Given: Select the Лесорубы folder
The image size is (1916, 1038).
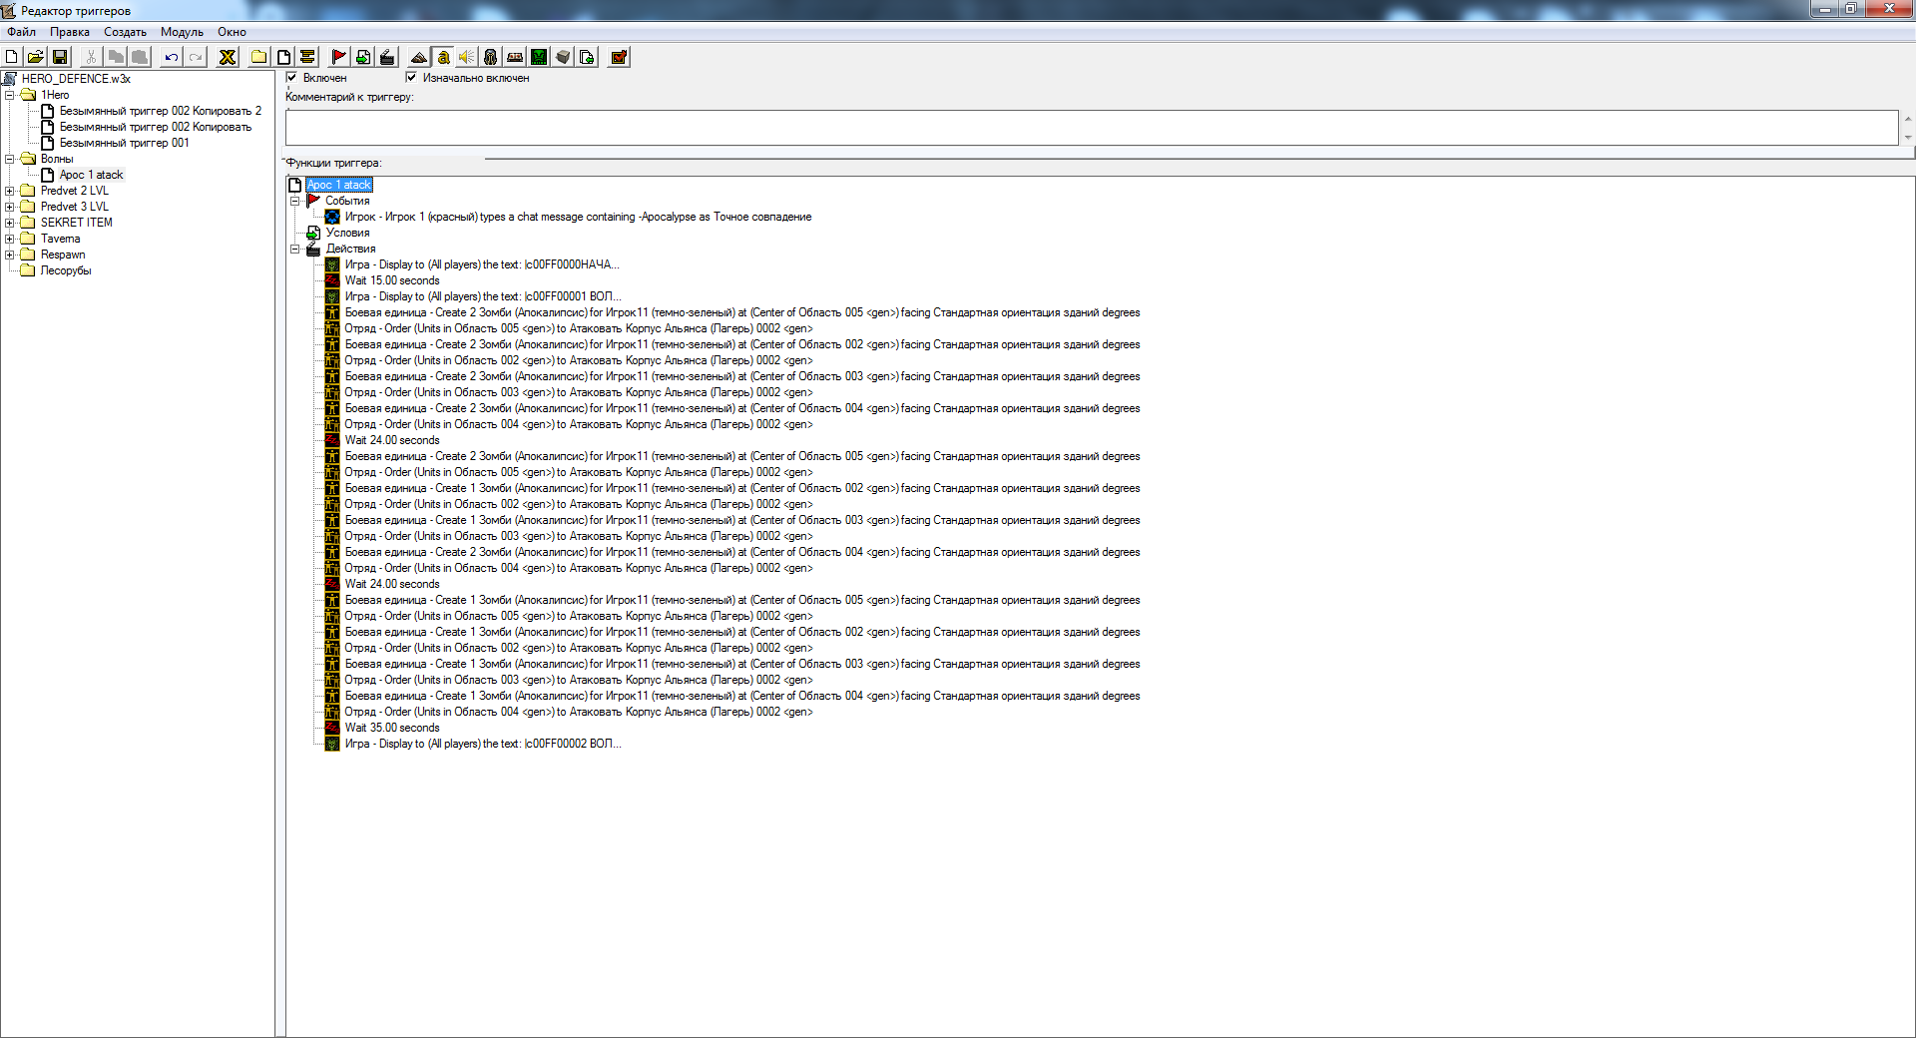Looking at the screenshot, I should tap(66, 270).
